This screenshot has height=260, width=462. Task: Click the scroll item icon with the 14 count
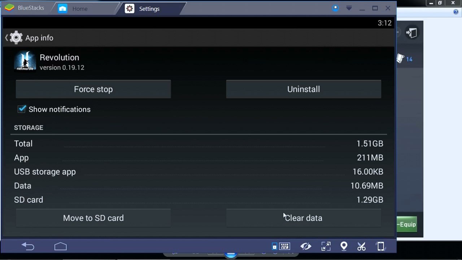click(x=401, y=58)
